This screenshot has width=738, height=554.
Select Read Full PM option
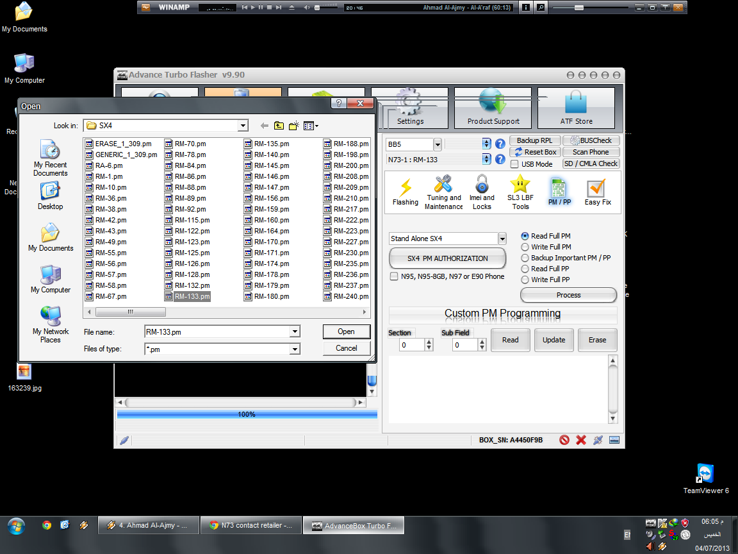(x=546, y=236)
